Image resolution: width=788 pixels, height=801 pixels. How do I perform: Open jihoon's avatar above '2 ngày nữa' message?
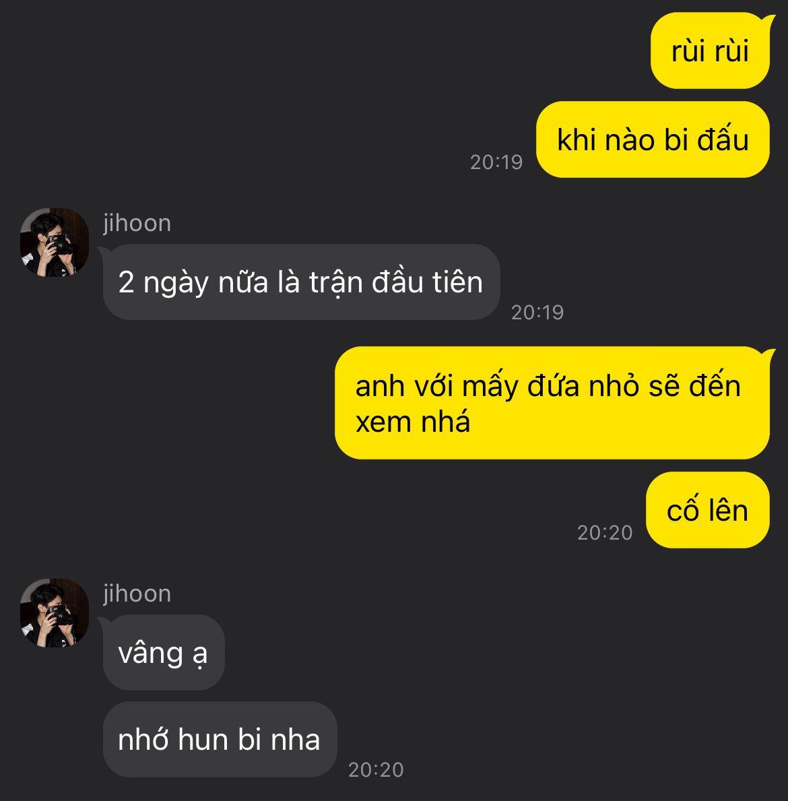coord(54,243)
